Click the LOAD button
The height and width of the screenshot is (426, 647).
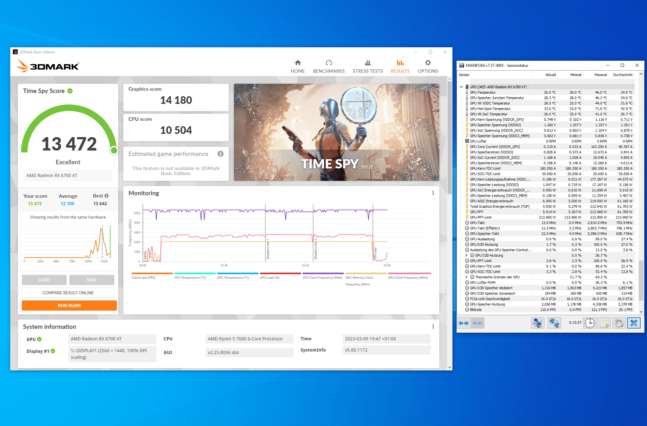click(x=44, y=280)
